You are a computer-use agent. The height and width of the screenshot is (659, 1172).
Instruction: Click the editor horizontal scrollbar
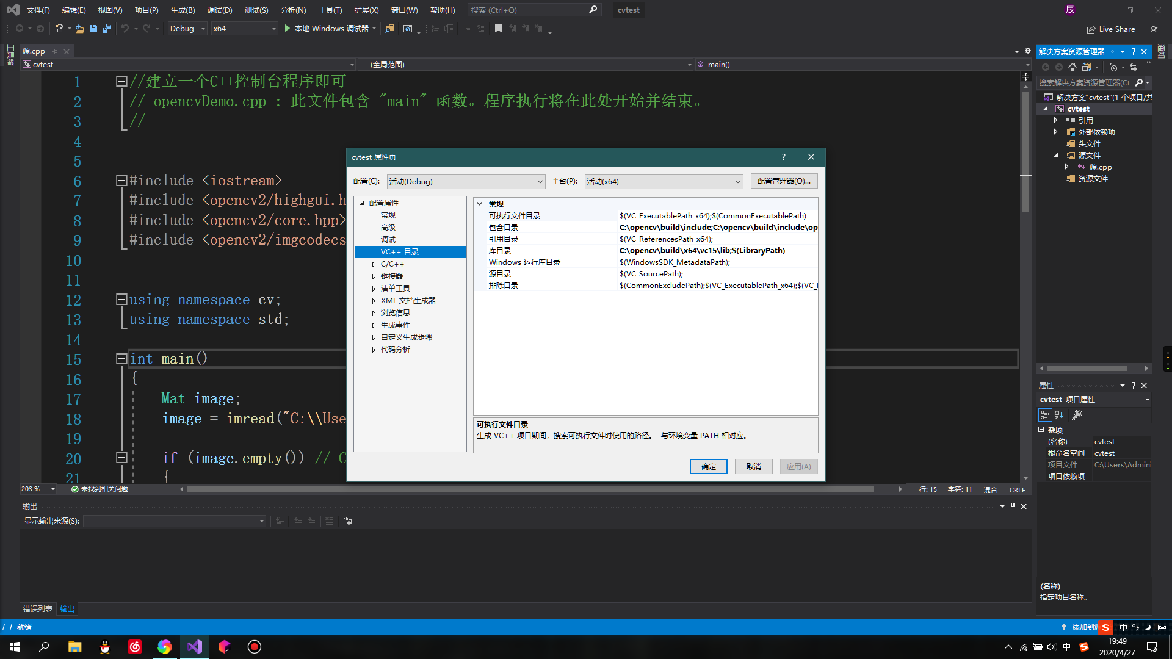(530, 489)
